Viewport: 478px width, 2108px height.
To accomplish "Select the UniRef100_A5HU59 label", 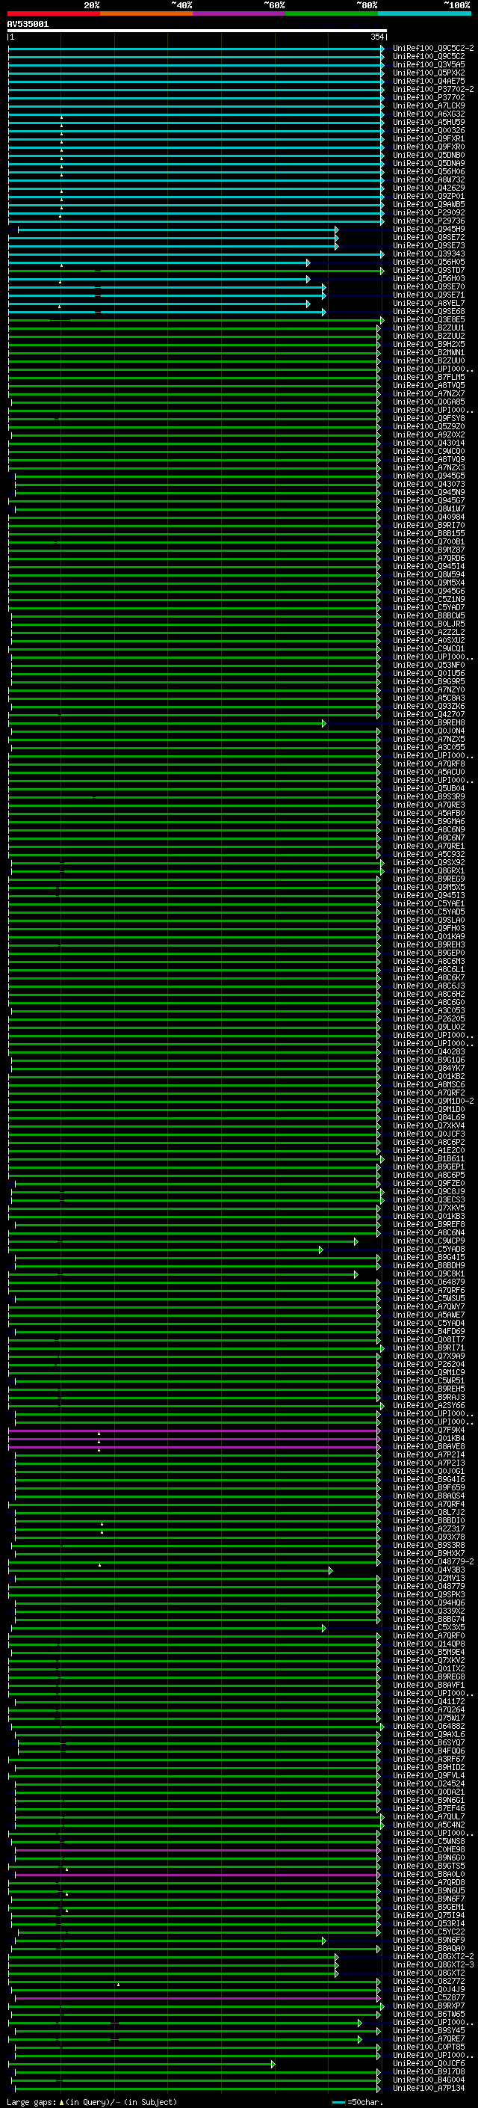I will (x=429, y=122).
